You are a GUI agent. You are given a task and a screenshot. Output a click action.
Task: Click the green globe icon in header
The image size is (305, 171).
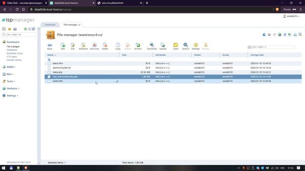click(280, 35)
